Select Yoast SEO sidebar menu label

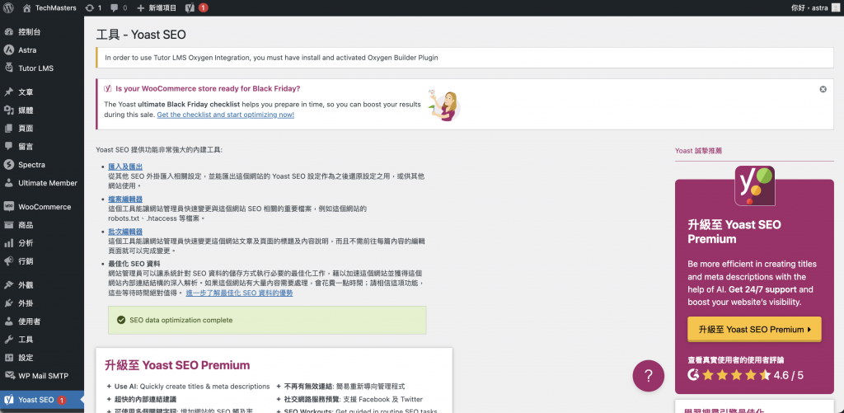(36, 400)
